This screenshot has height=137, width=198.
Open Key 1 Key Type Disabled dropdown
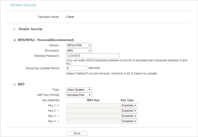coord(129,106)
